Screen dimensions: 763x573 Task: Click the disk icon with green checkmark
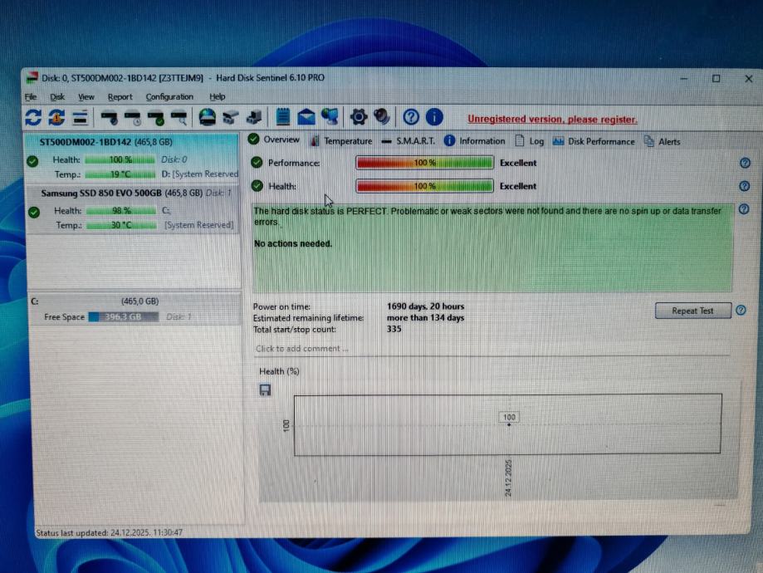[x=156, y=117]
